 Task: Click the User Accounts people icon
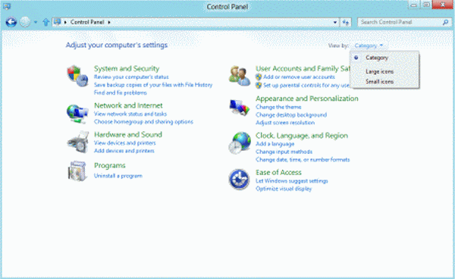pyautogui.click(x=240, y=76)
